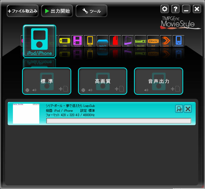The width and height of the screenshot is (205, 189).
Task: Choose the WALKMAN device icon
Action: [178, 41]
